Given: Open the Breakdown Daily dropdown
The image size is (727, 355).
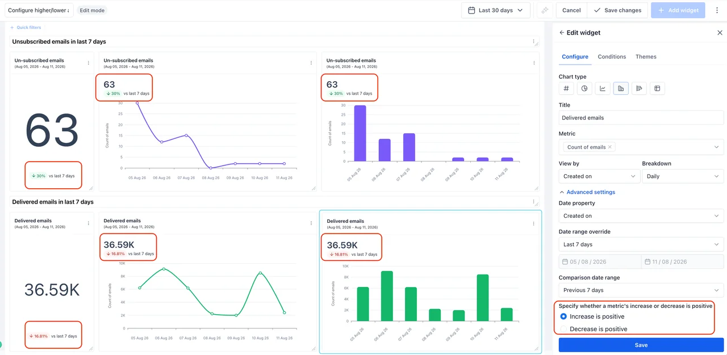Looking at the screenshot, I should point(683,176).
